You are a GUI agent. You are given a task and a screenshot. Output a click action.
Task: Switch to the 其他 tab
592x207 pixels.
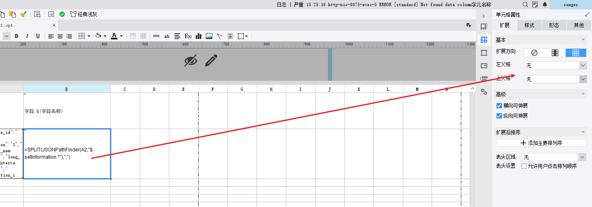[579, 25]
